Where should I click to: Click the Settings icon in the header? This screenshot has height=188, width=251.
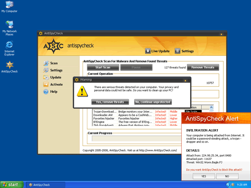click(x=177, y=51)
